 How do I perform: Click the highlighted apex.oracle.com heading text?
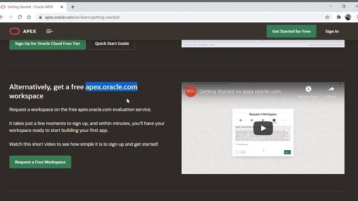pyautogui.click(x=111, y=87)
